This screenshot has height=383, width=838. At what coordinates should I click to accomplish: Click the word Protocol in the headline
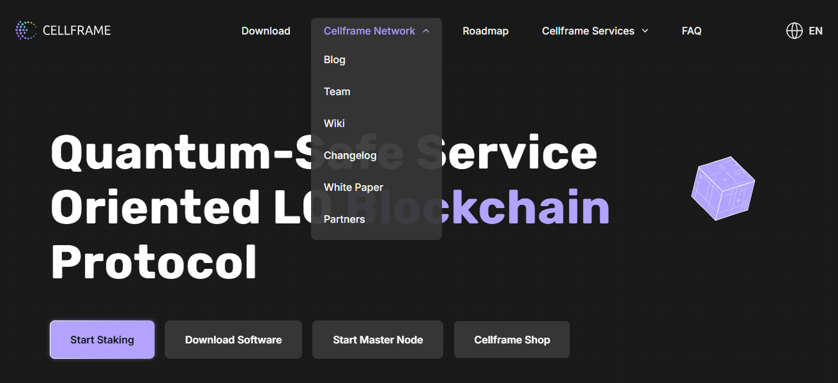154,263
